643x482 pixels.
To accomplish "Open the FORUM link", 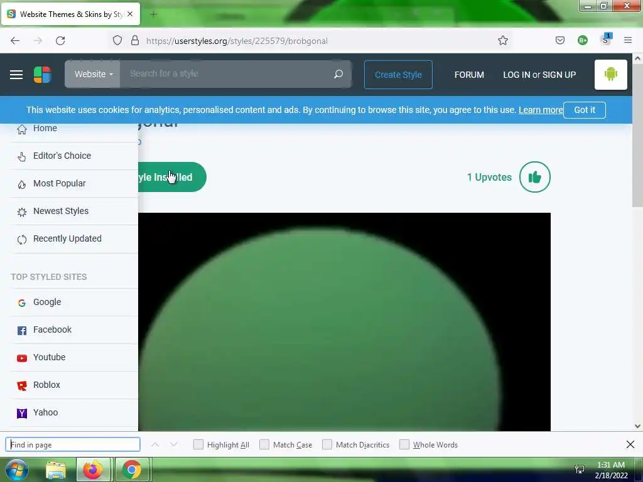I will point(469,75).
